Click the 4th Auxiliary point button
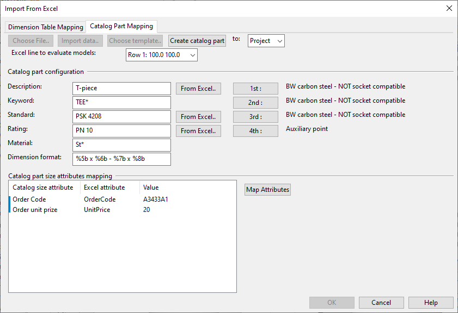This screenshot has height=313, width=458. [255, 131]
